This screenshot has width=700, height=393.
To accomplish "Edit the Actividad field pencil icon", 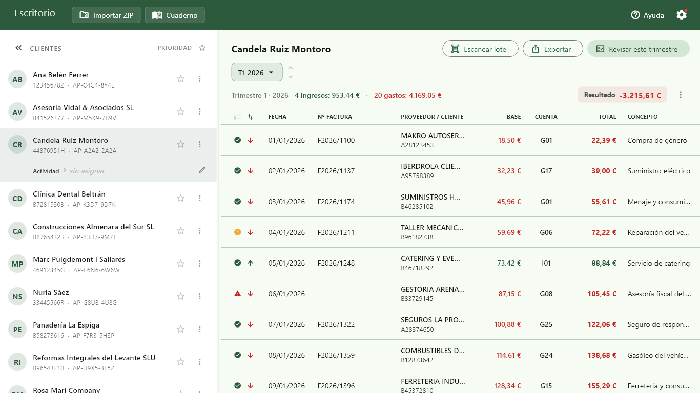I will click(202, 170).
